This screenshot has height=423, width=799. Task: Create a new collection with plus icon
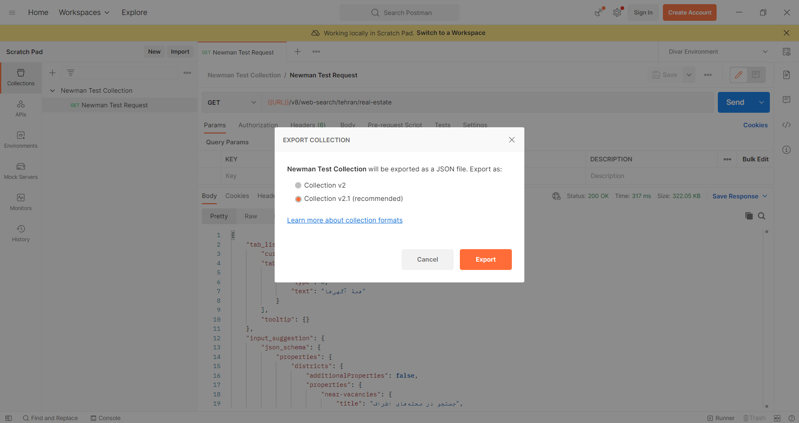[x=52, y=73]
